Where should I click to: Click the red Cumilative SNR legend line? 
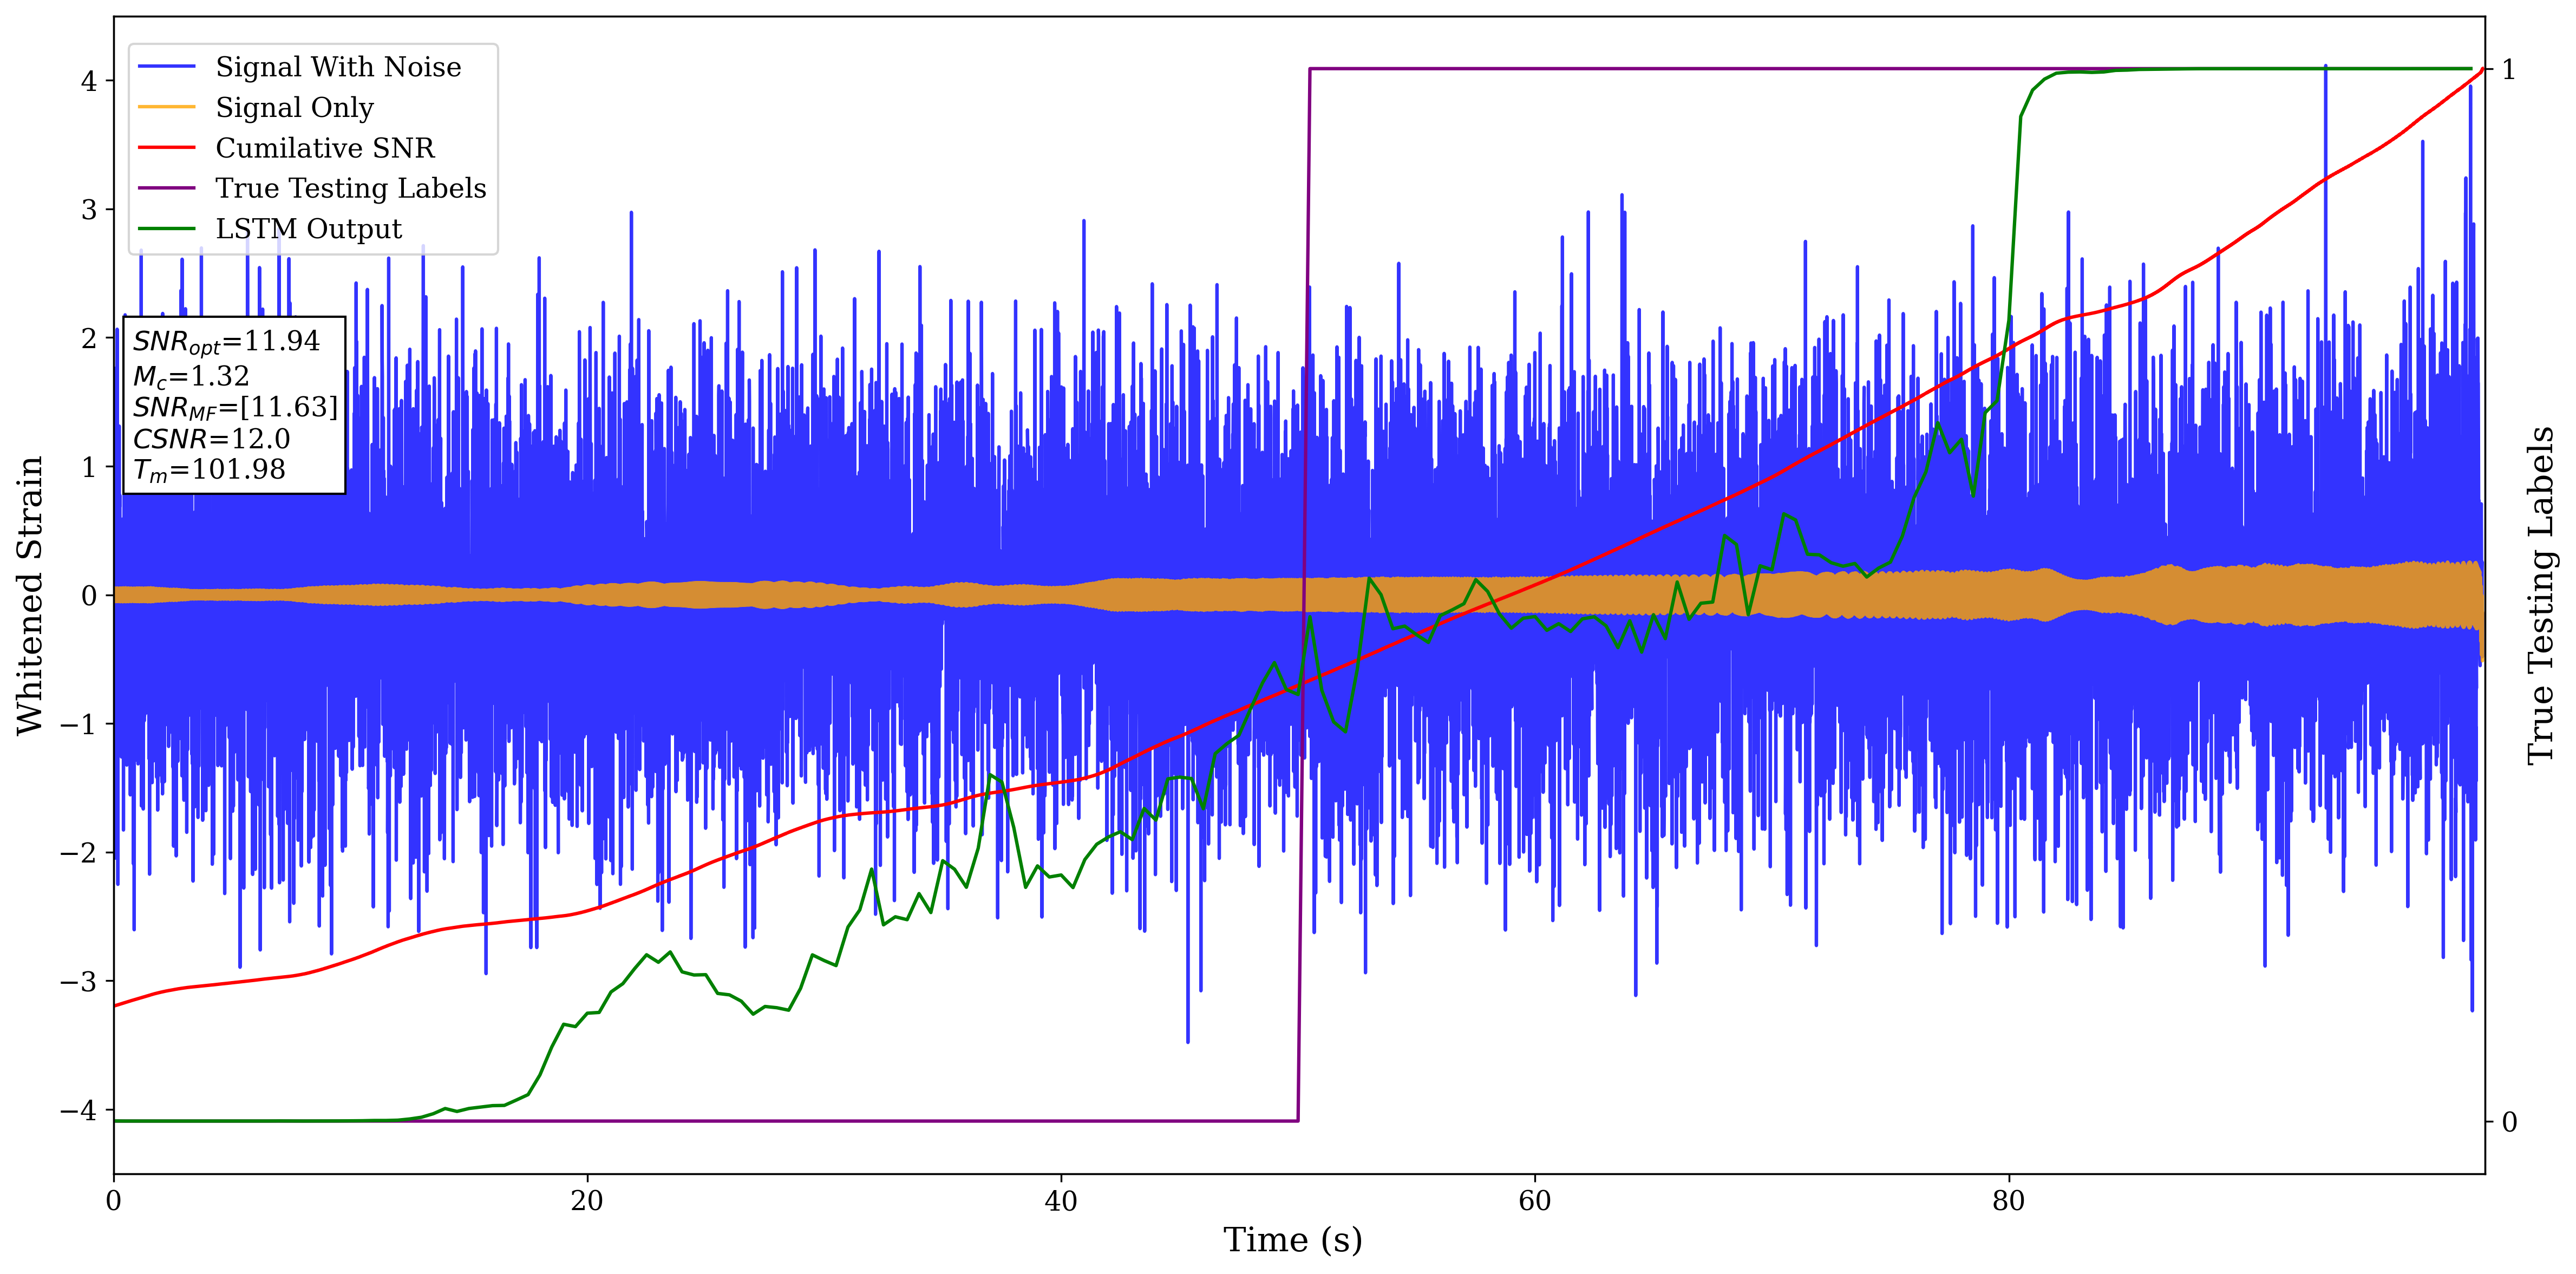tap(166, 148)
